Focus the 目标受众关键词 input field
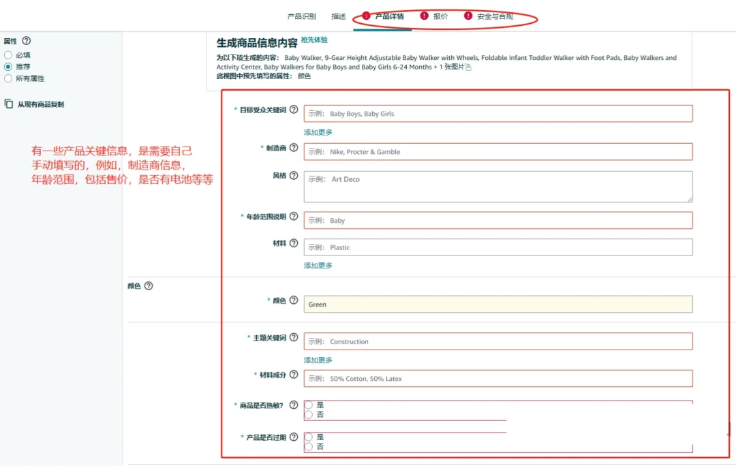Image resolution: width=736 pixels, height=468 pixels. click(x=498, y=114)
